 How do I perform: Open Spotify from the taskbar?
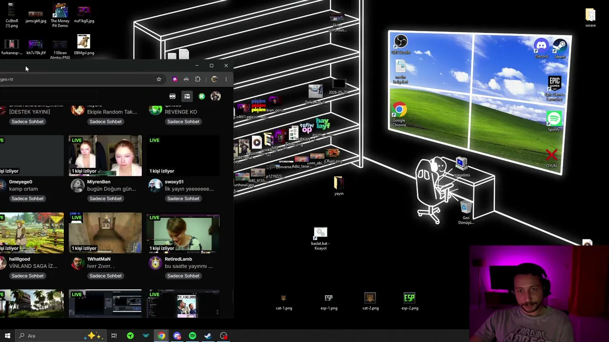click(x=193, y=336)
